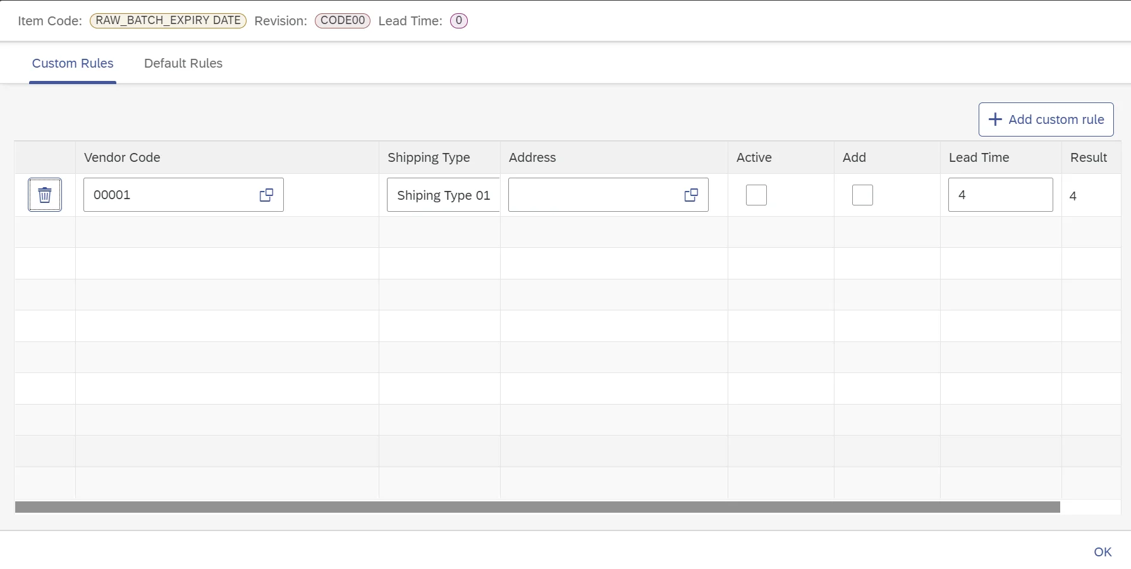Click the RAW_BATCH_EXPIRY DATE item code tag
1131x569 pixels.
coord(168,20)
